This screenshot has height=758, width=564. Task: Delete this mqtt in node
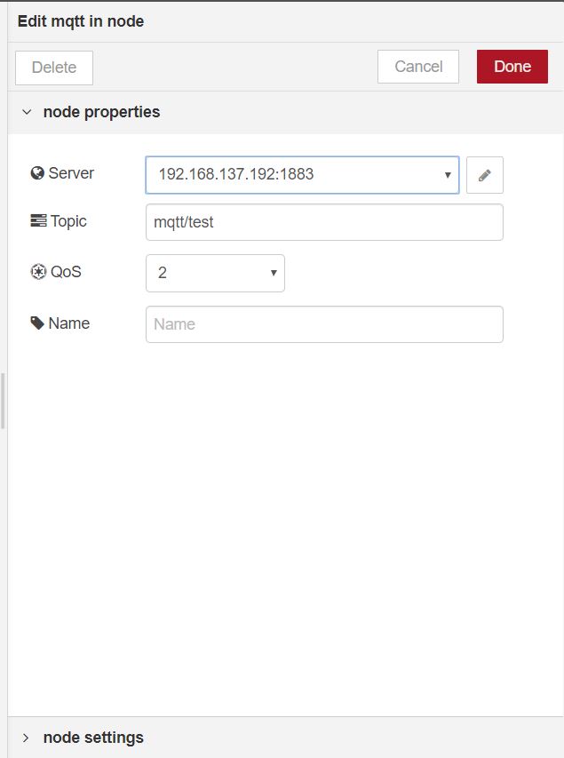(x=54, y=68)
